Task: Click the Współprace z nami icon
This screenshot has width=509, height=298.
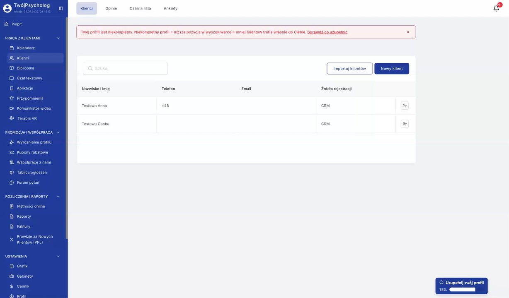Action: click(12, 162)
